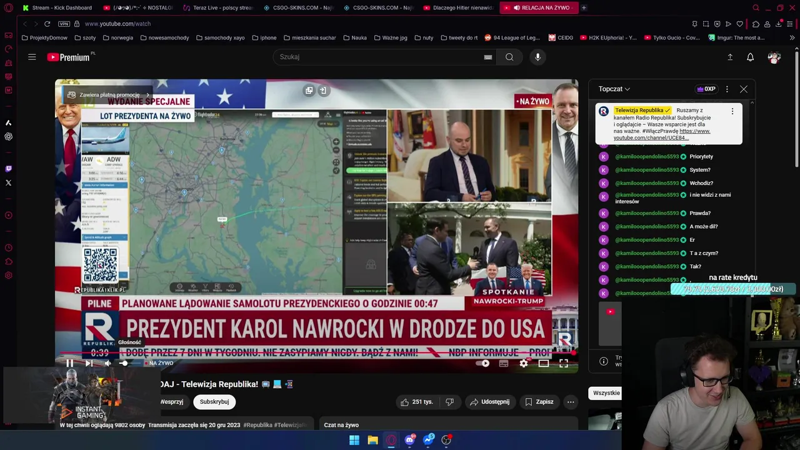Open File Explorer from the taskbar
800x450 pixels.
(372, 440)
